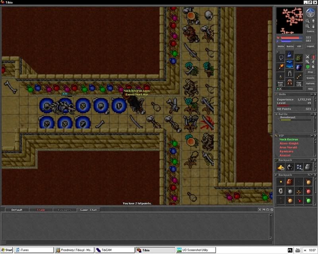Toggle secure mode hand button
The height and width of the screenshot is (254, 318).
point(313,67)
